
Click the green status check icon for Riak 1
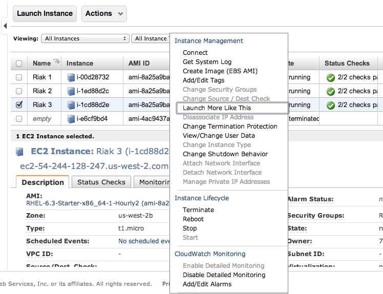[331, 77]
